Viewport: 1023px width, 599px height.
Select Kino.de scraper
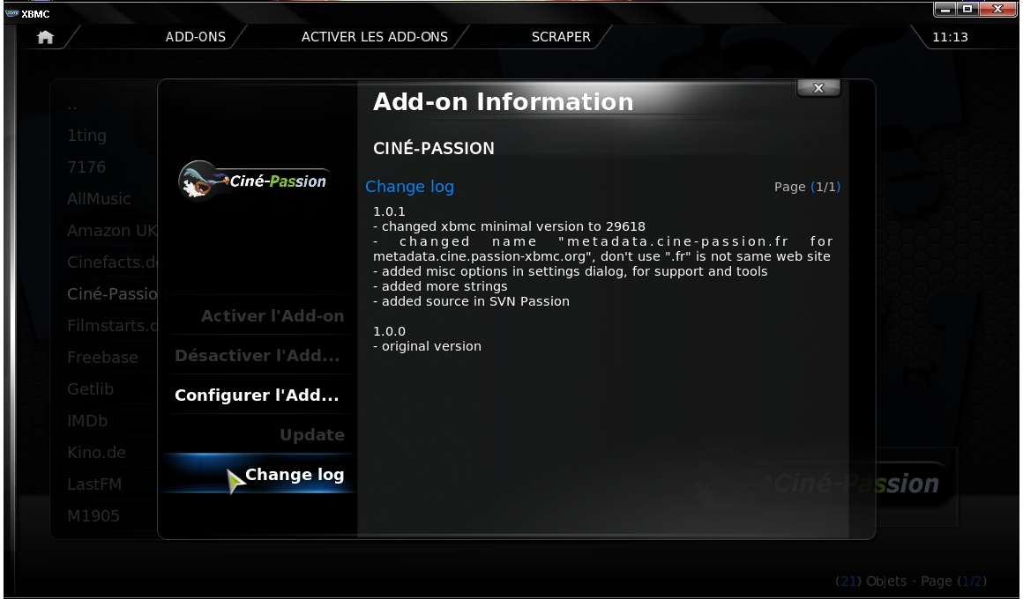[96, 453]
